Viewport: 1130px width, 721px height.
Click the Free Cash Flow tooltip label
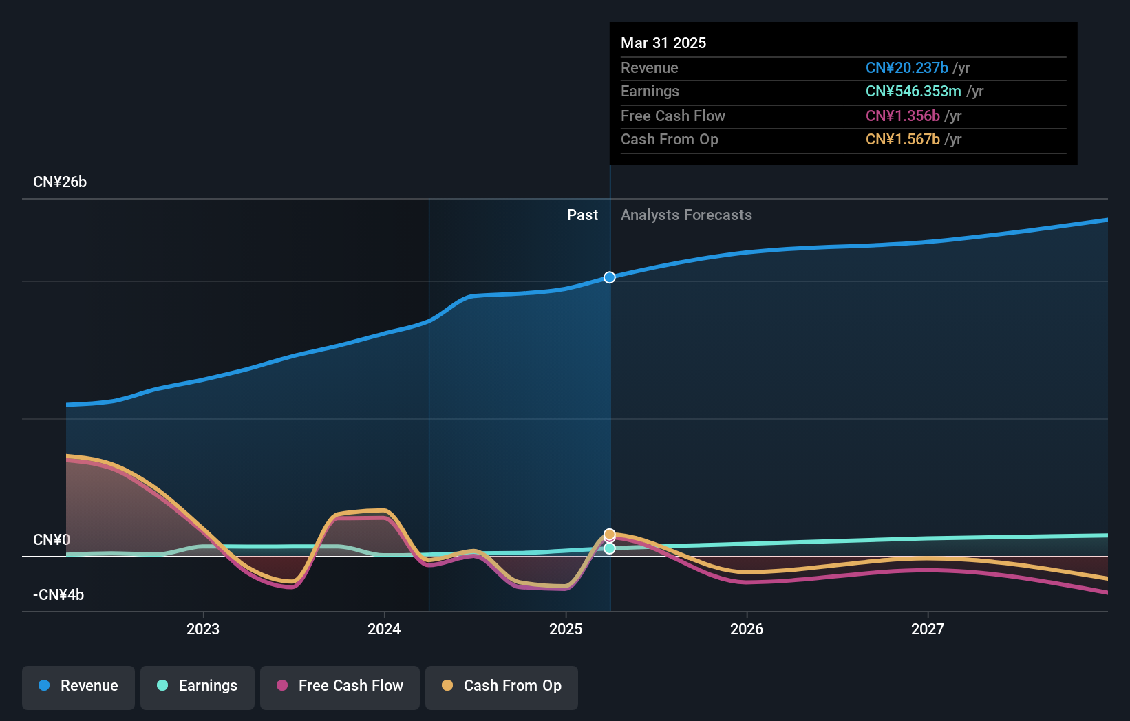coord(673,116)
